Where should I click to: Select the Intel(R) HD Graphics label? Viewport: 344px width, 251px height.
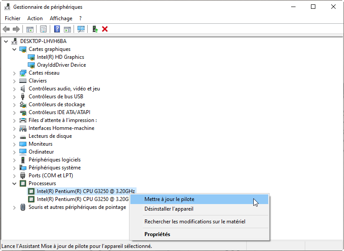(x=60, y=57)
